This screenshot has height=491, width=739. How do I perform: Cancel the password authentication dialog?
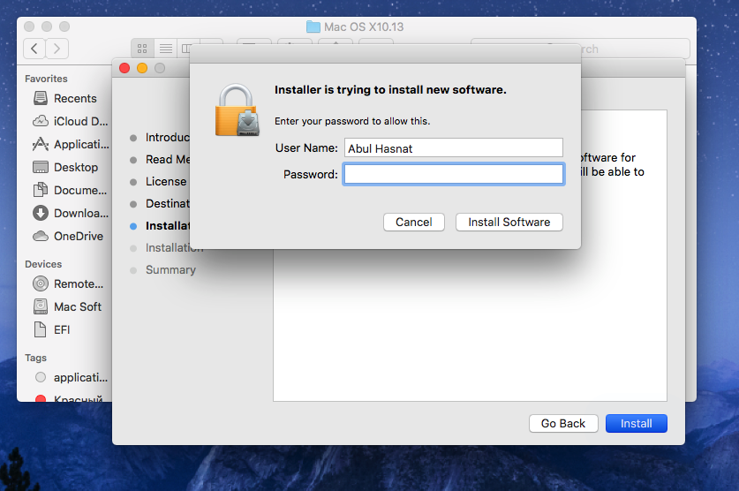coord(414,222)
